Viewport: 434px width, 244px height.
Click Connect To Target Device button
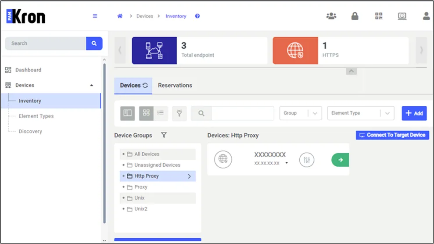[x=392, y=135]
